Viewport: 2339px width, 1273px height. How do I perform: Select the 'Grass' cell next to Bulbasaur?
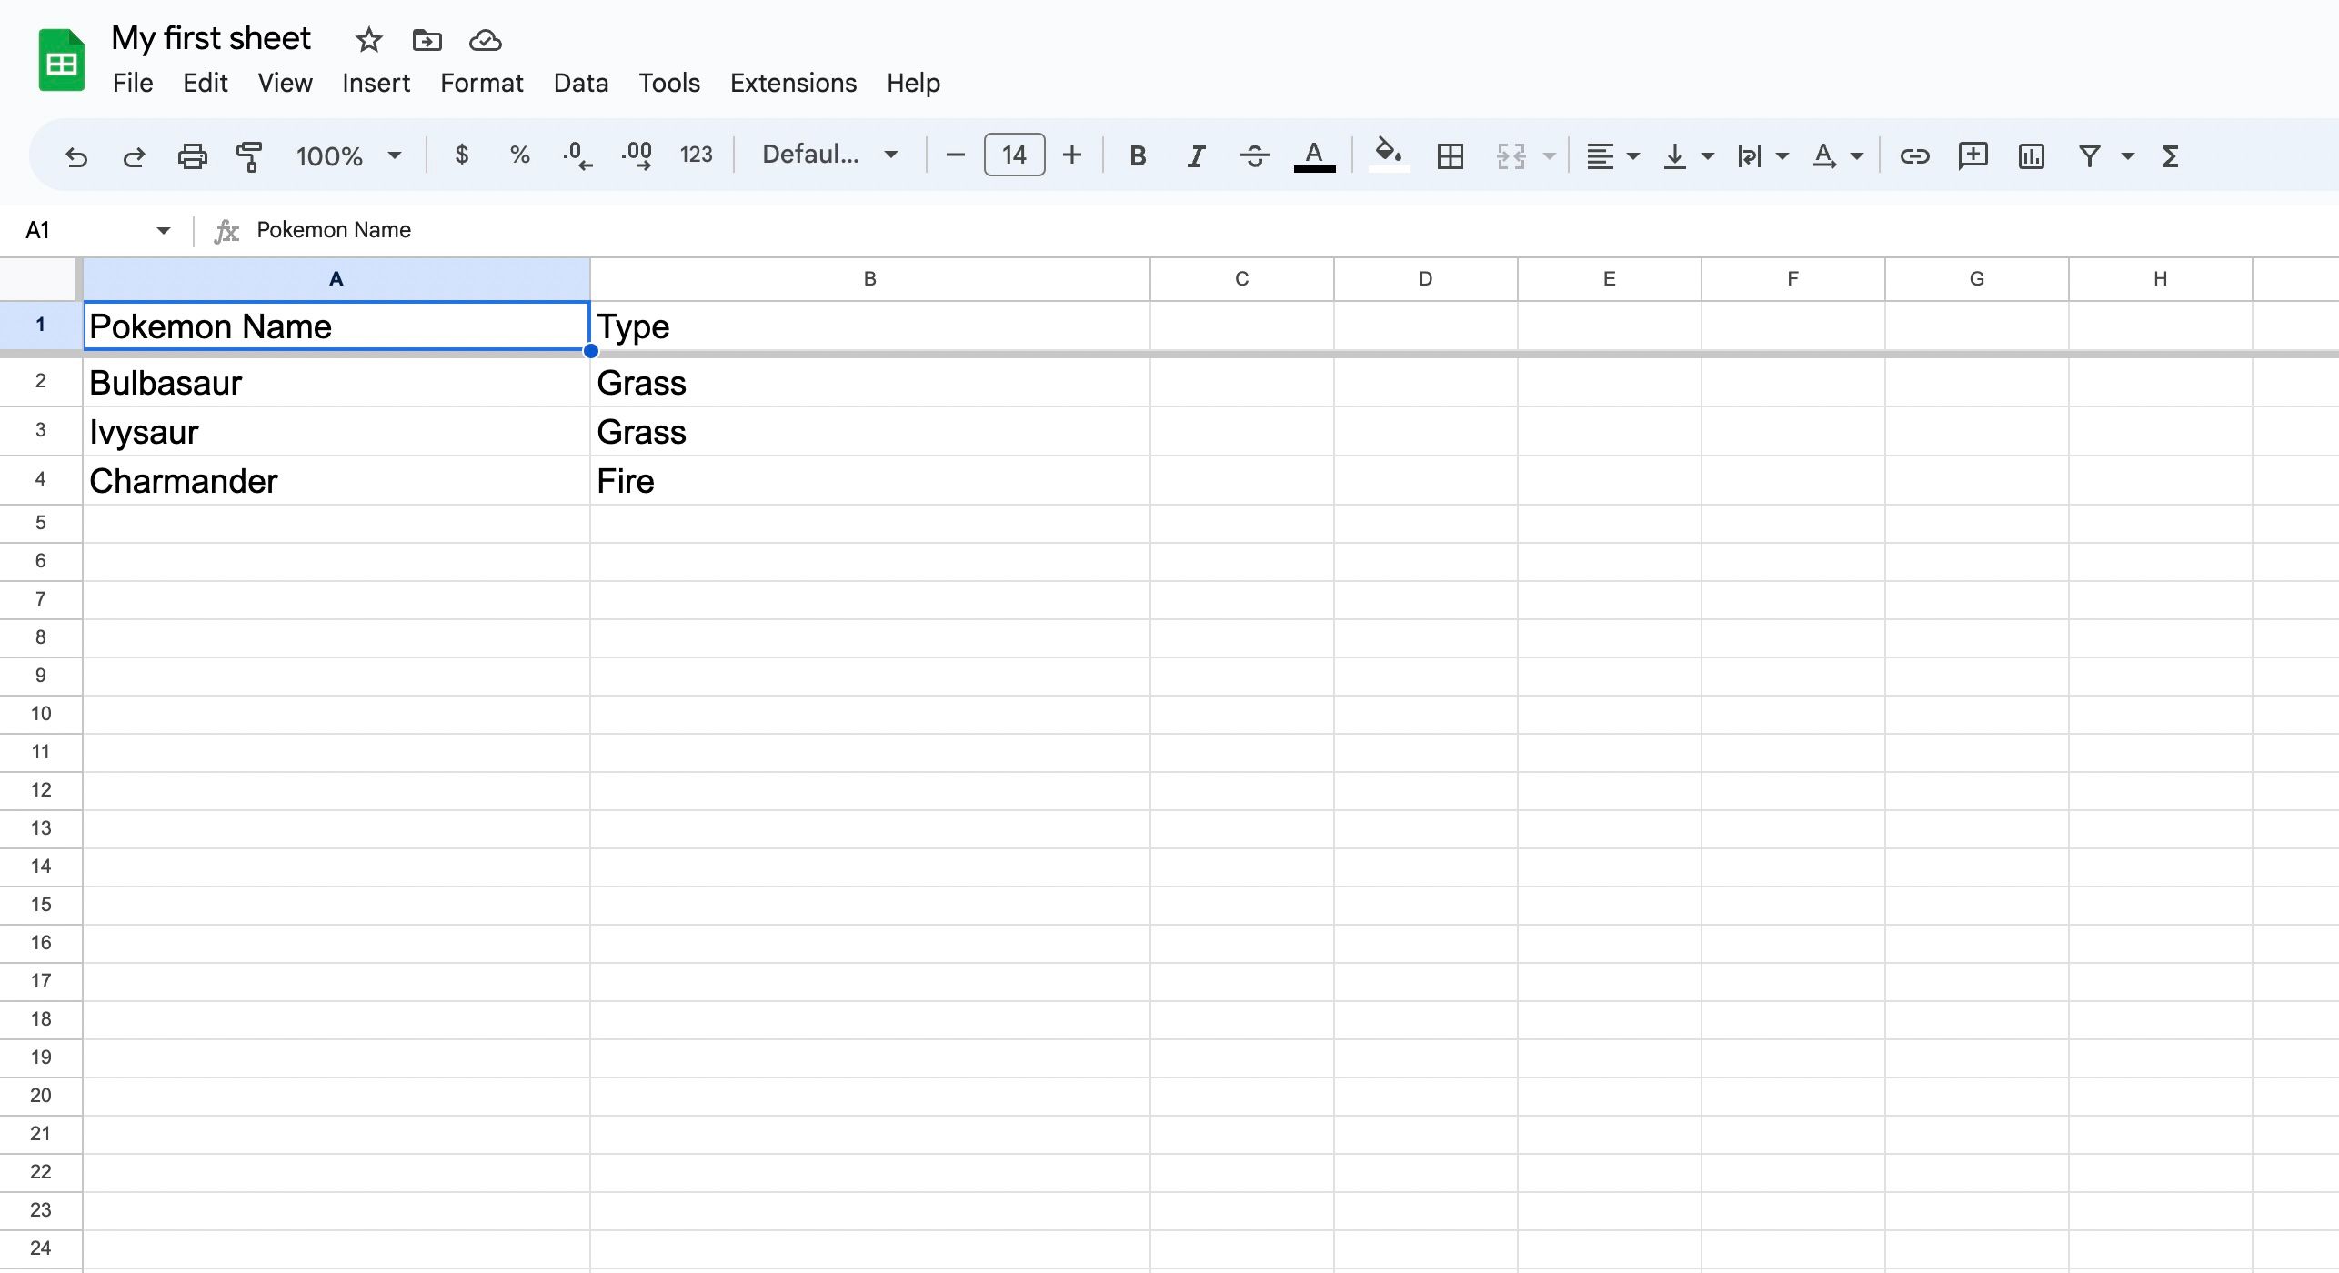[870, 382]
